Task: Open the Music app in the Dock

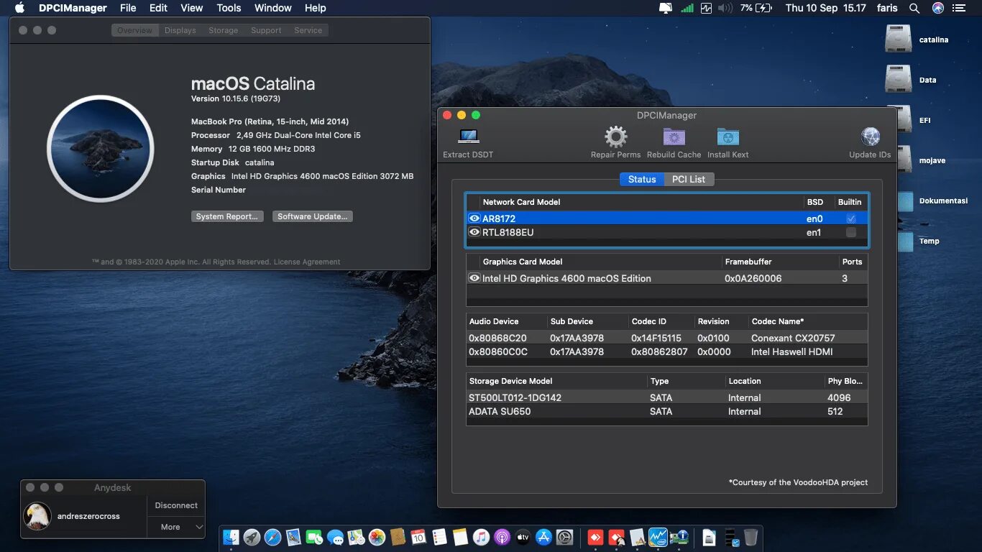Action: [x=481, y=537]
